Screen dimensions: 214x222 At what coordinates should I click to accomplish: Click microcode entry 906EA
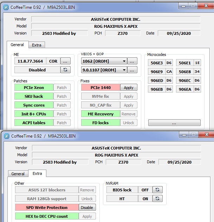pos(185,89)
